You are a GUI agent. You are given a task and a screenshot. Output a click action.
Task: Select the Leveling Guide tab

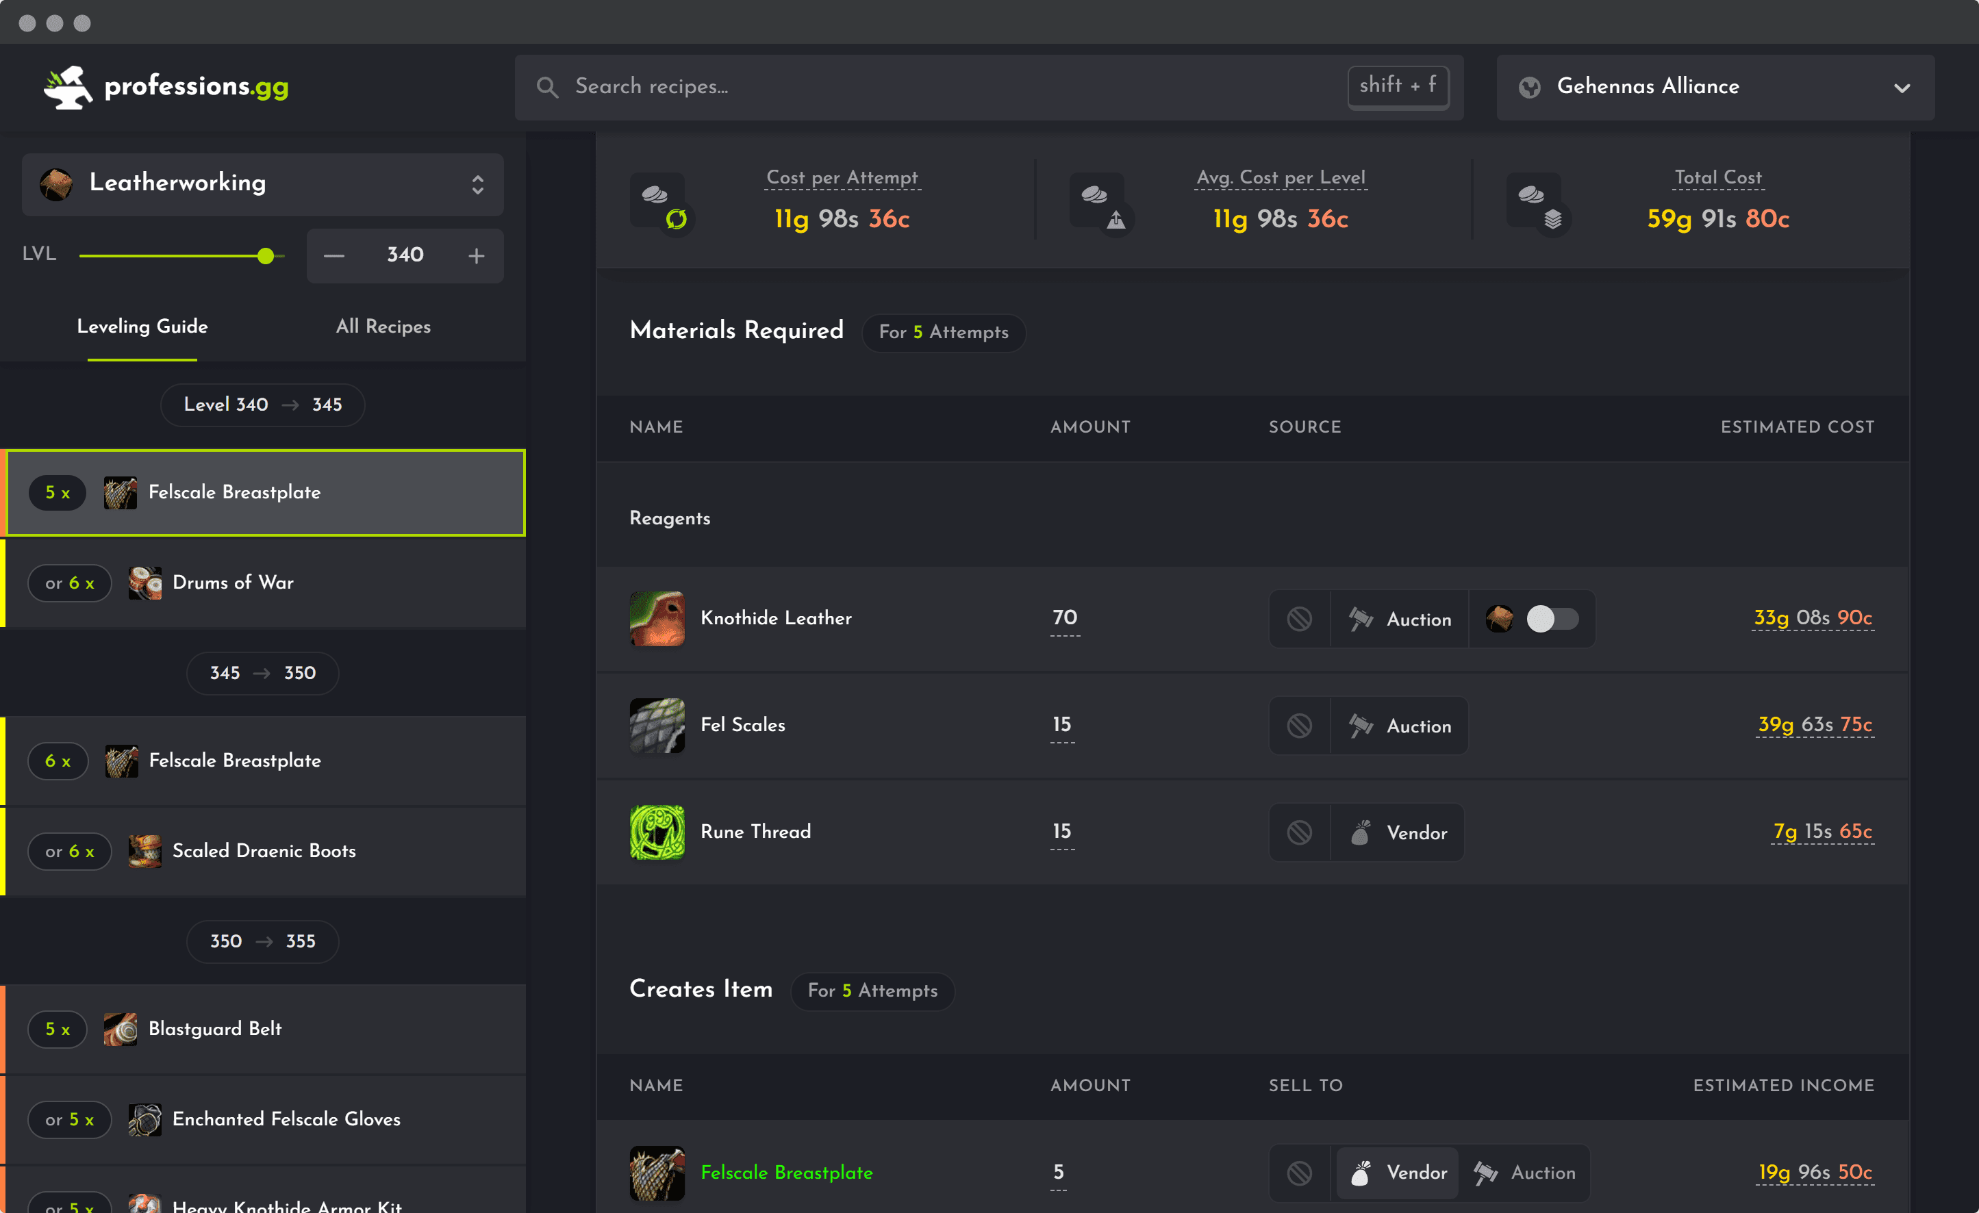coord(141,327)
